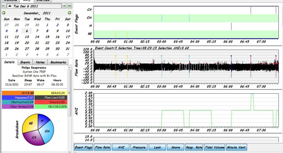Click the teal Obstructive 0.24 swatch
This screenshot has width=283, height=153.
[18, 102]
